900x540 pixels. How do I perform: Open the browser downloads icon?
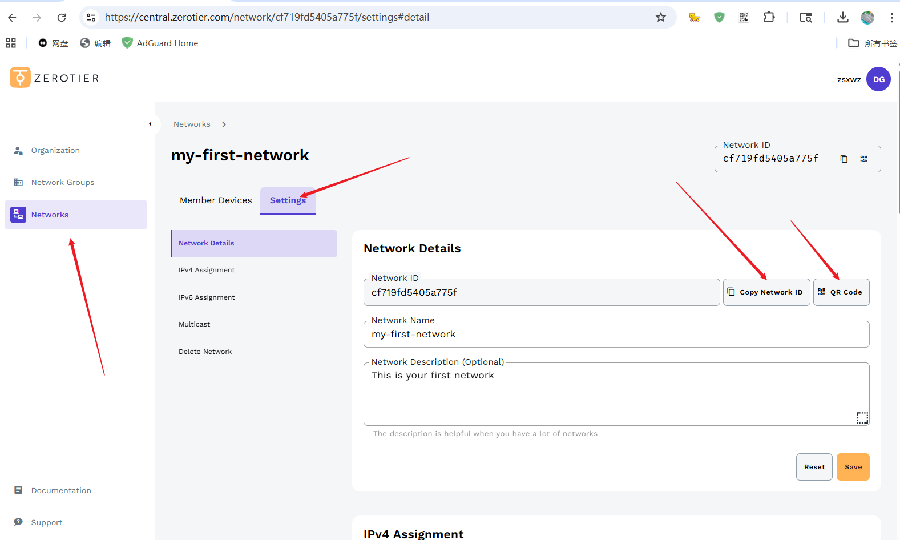[x=842, y=17]
